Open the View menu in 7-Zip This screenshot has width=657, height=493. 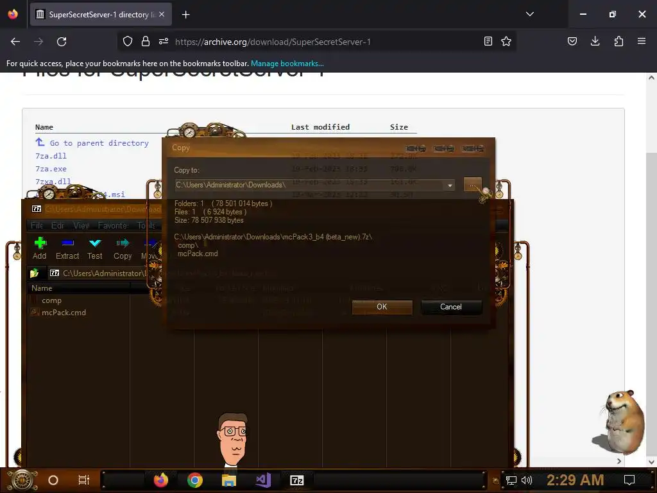tap(81, 225)
